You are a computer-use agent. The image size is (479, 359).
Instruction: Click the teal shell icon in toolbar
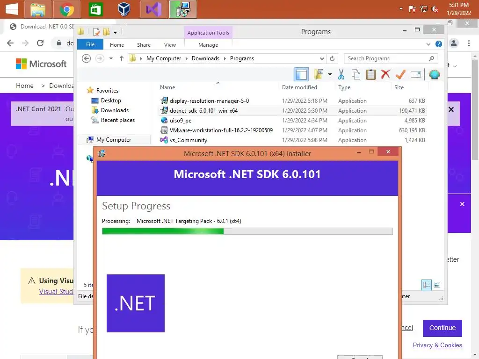(x=435, y=74)
